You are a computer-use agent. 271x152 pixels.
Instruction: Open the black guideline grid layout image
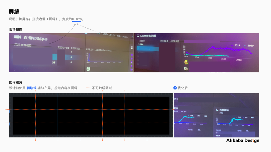tap(91, 115)
